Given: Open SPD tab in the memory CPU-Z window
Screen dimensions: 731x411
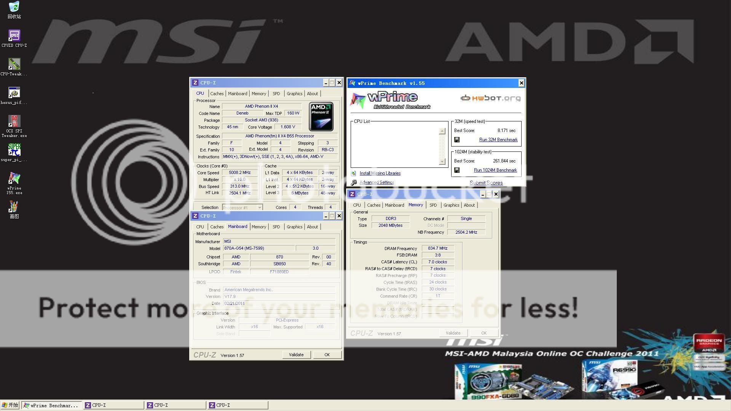Looking at the screenshot, I should coord(433,205).
